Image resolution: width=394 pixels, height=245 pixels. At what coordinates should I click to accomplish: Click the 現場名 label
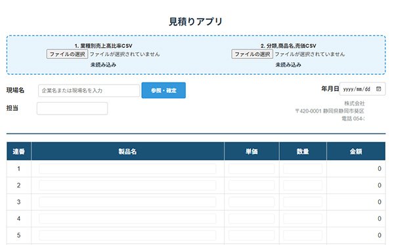15,90
